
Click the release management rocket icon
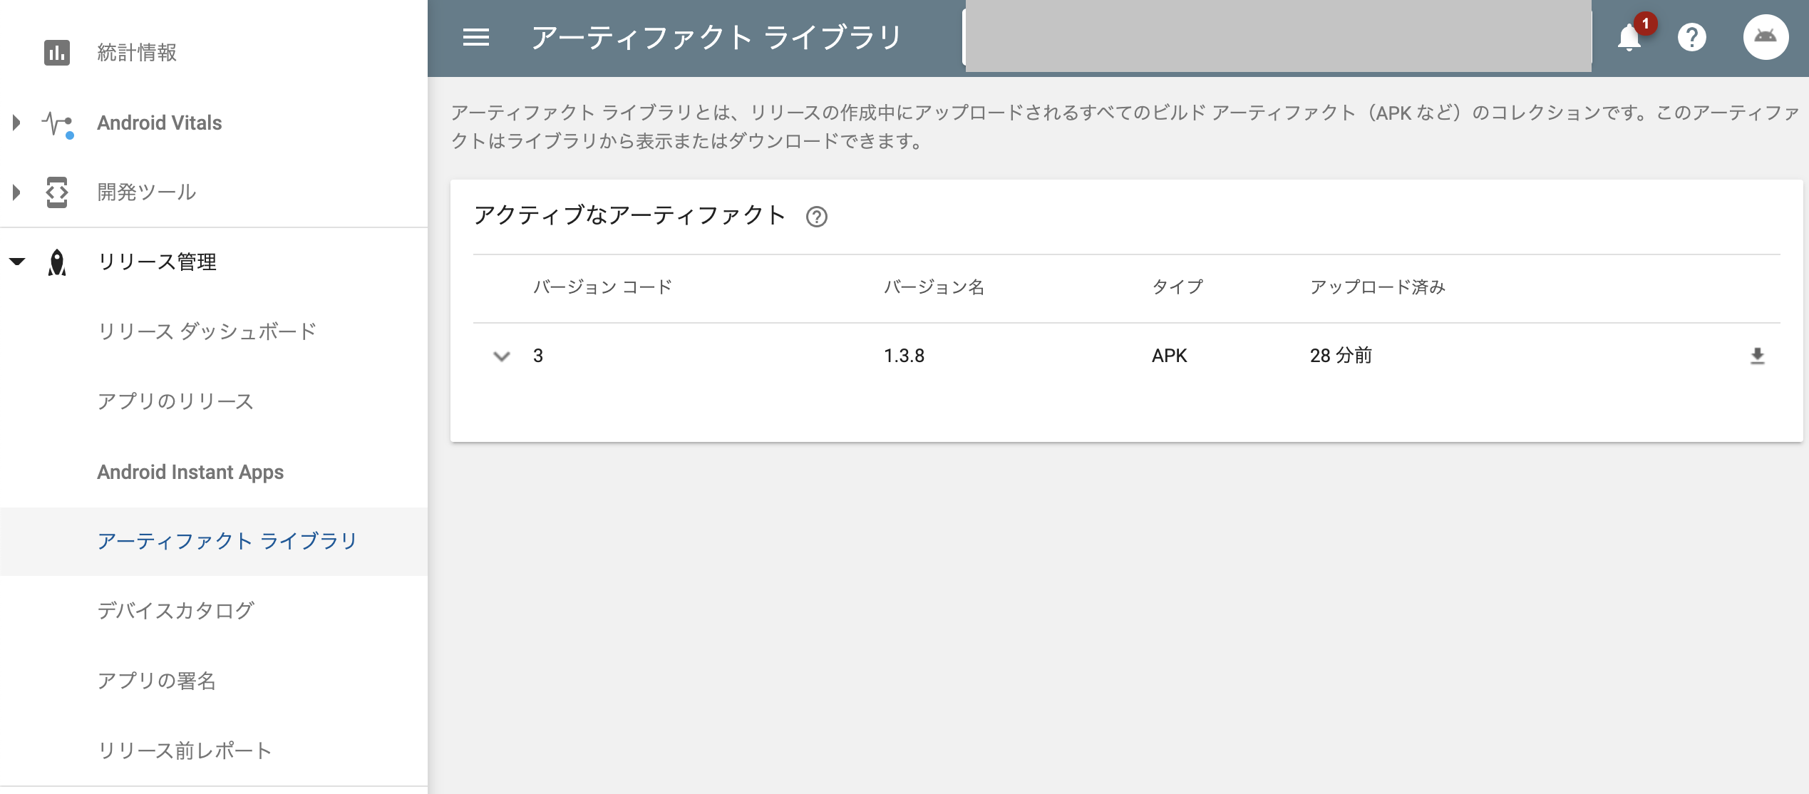click(57, 262)
